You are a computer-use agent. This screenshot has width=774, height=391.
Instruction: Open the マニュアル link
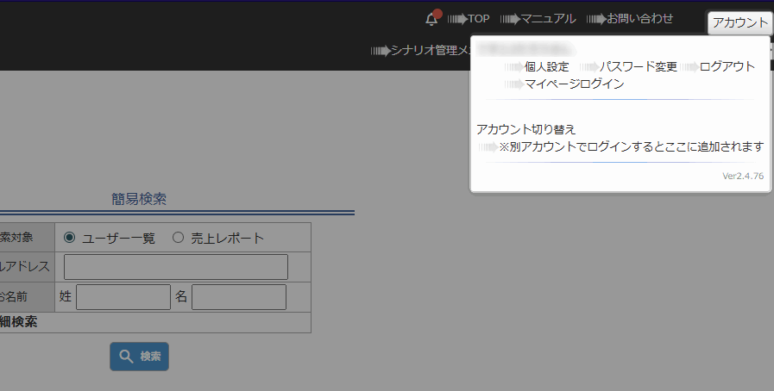coord(548,18)
